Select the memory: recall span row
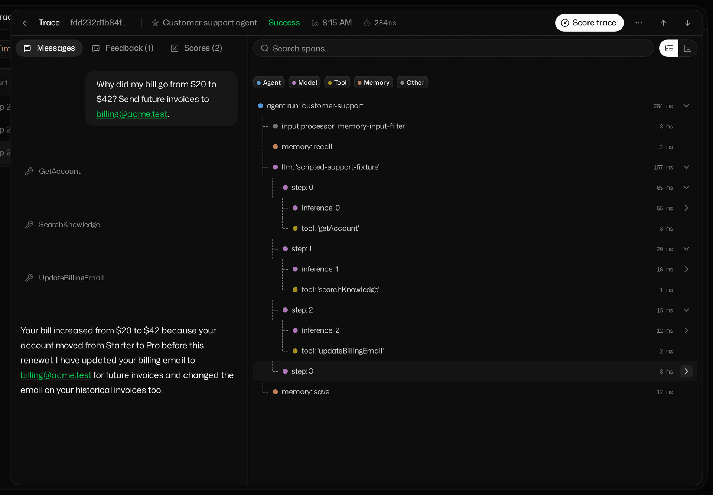The height and width of the screenshot is (495, 713). click(475, 147)
